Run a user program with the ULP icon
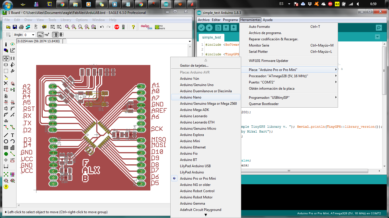Screen dimensions: 389x218 [59, 27]
